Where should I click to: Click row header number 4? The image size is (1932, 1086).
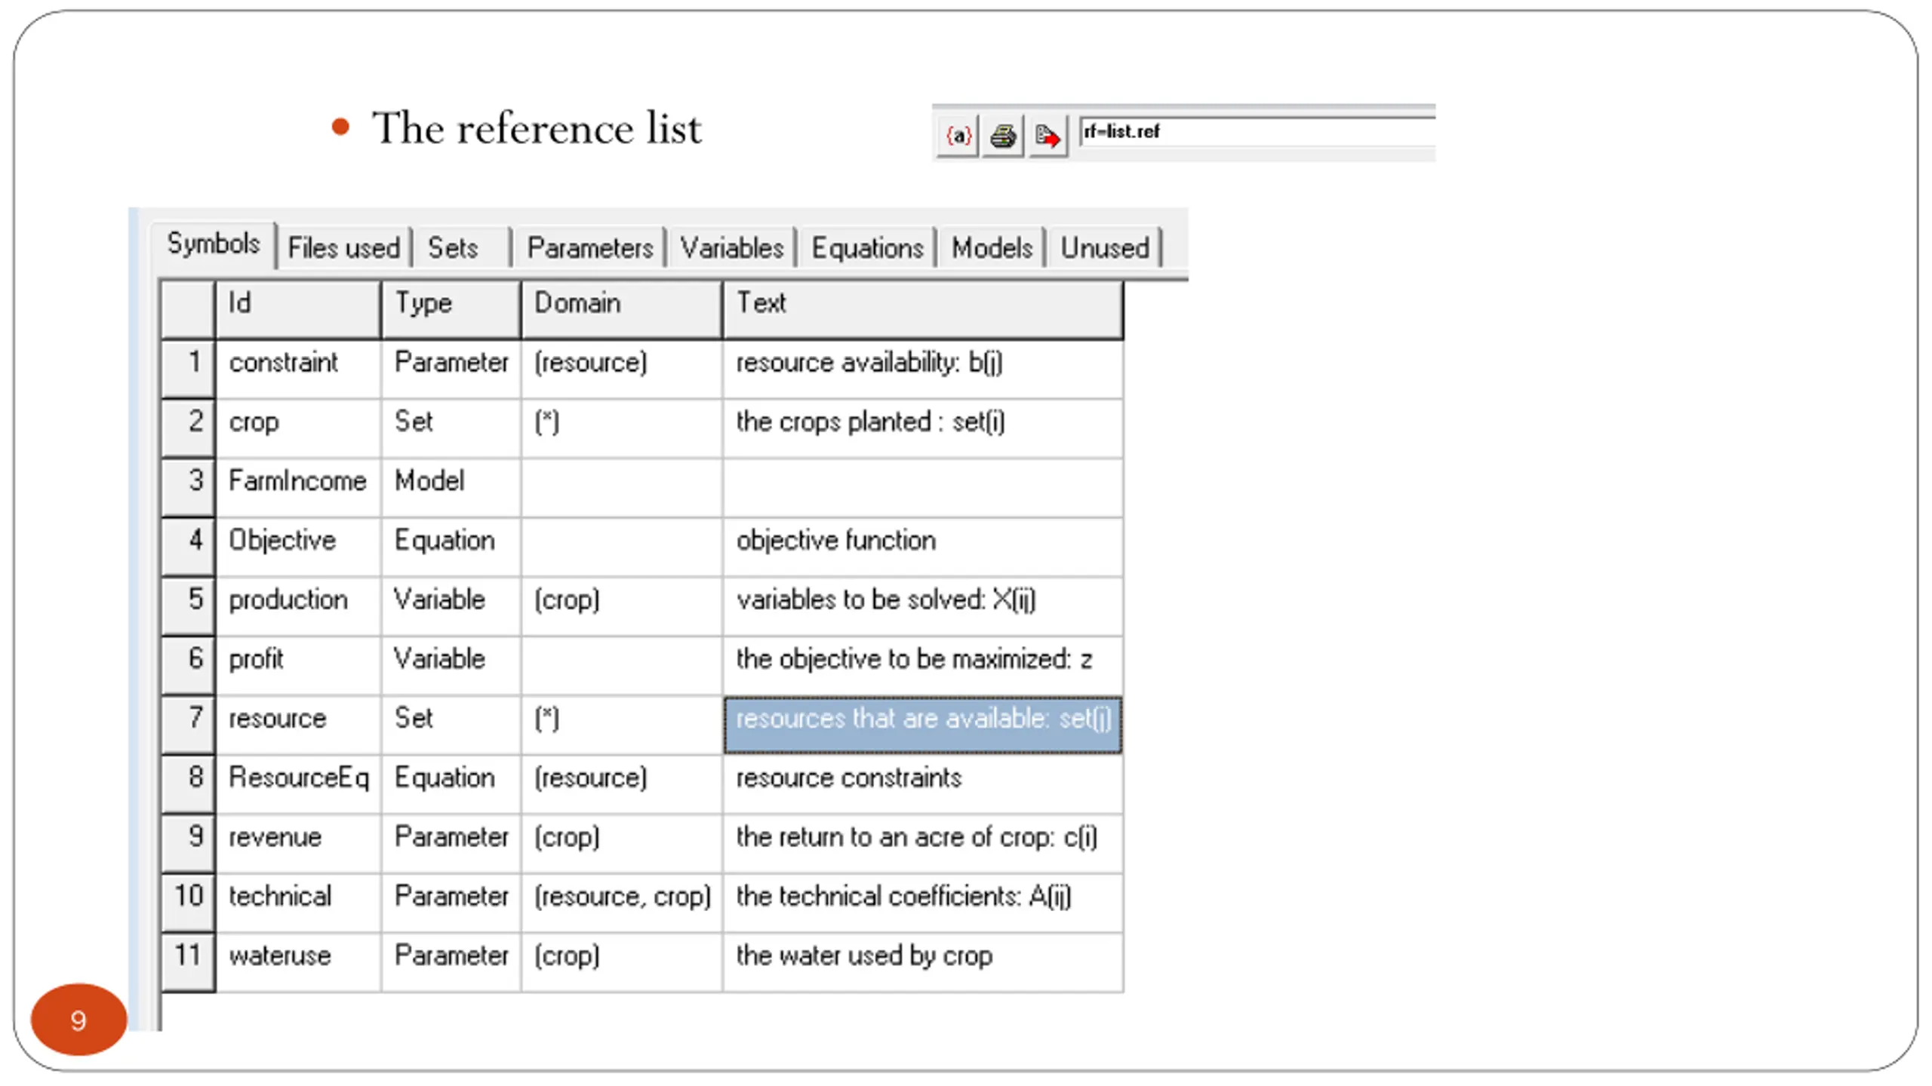(189, 547)
